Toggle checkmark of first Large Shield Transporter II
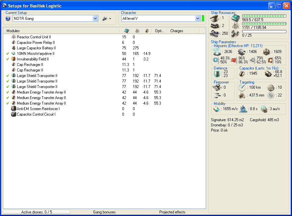292x216 pixels. (7, 76)
